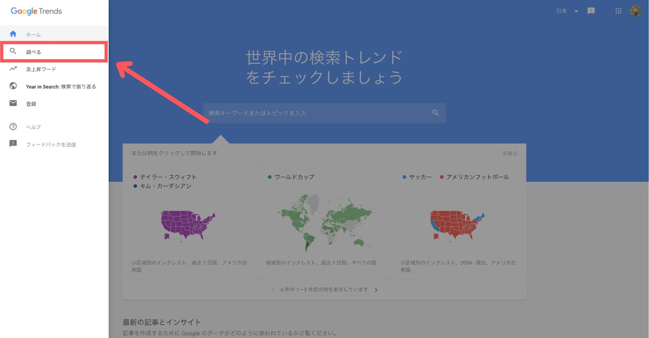The width and height of the screenshot is (649, 338).
Task: Open ワールドカップ example
Action: [294, 177]
